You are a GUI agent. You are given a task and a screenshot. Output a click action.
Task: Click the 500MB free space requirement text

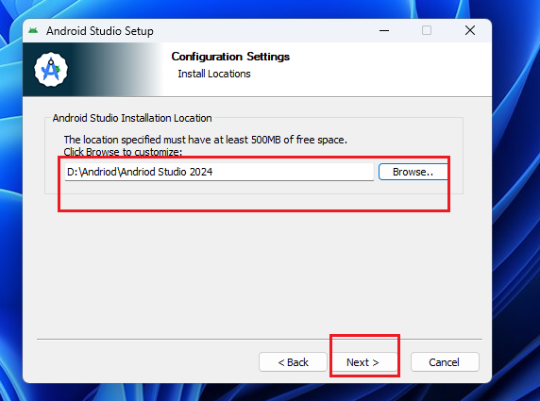205,140
